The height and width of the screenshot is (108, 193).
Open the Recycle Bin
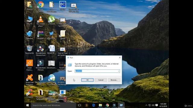tap(30, 49)
